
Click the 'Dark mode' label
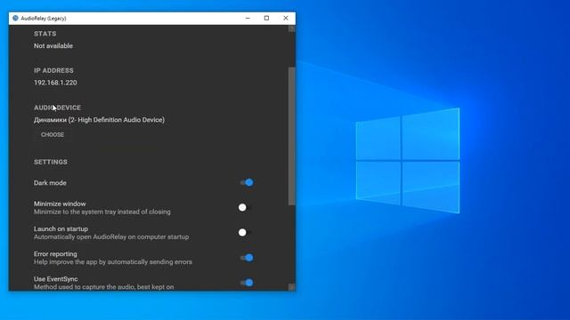(x=50, y=183)
